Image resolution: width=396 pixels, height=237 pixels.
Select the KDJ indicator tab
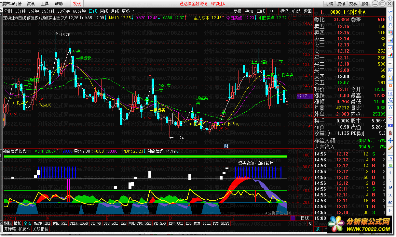click(x=172, y=223)
